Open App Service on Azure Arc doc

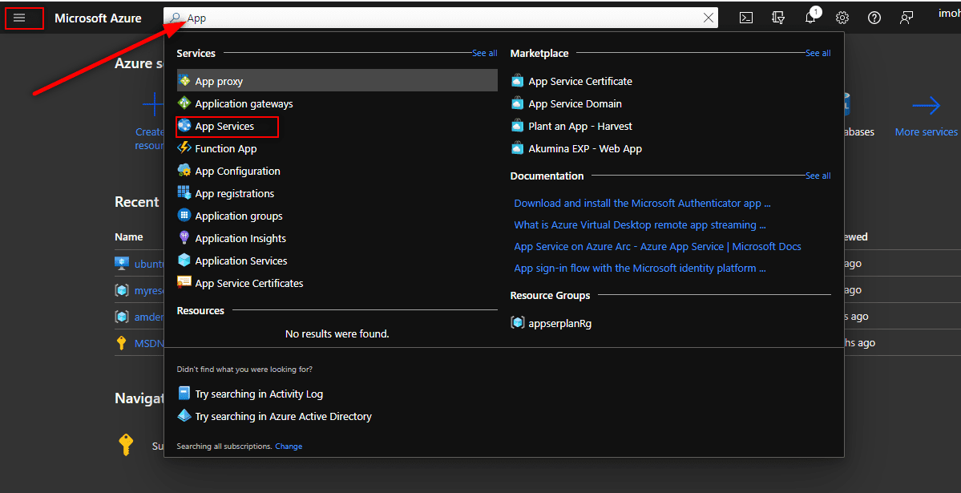(x=657, y=247)
